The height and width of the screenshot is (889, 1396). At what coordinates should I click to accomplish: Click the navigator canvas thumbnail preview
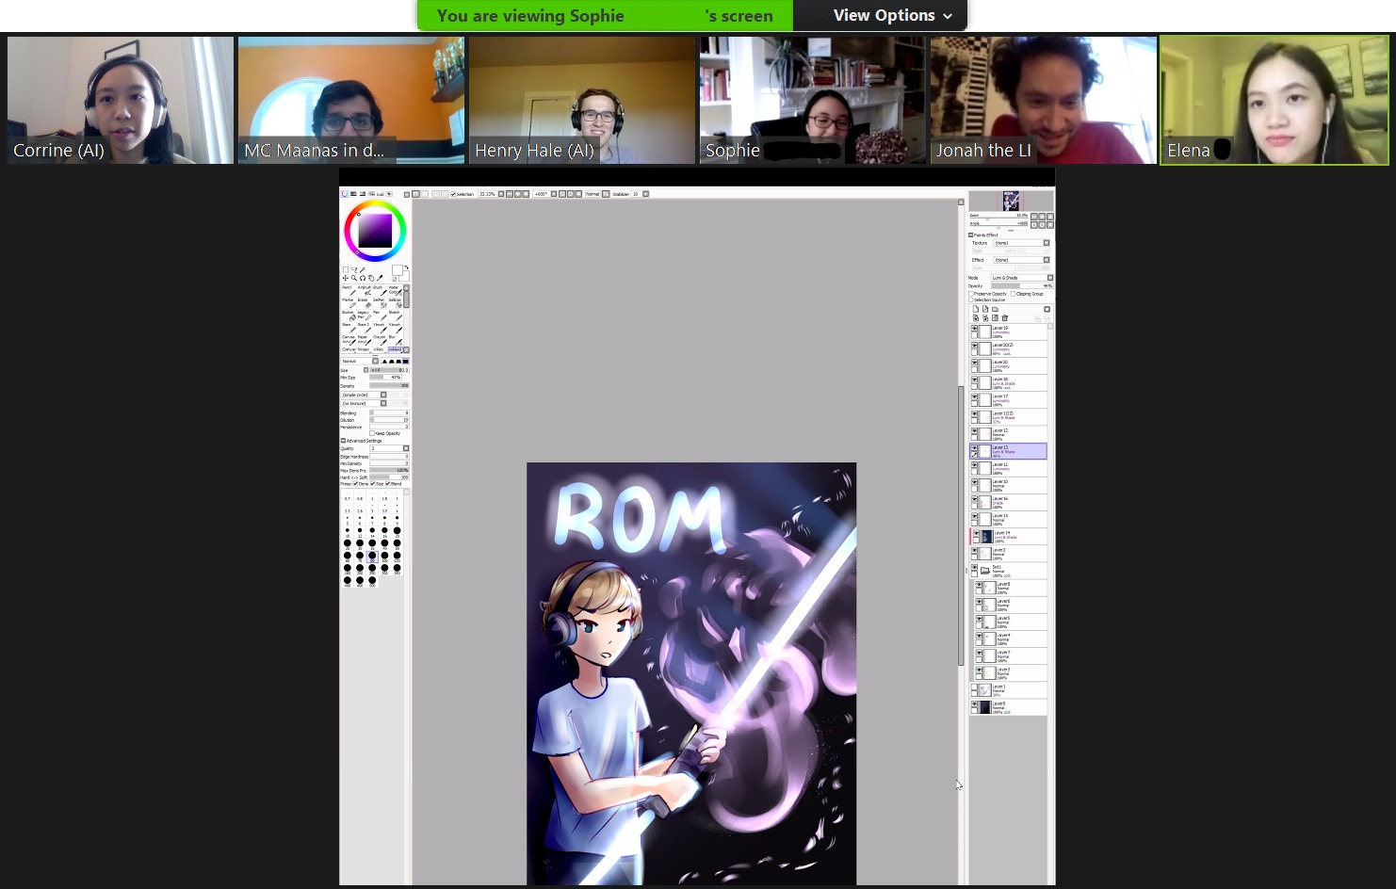1011,200
